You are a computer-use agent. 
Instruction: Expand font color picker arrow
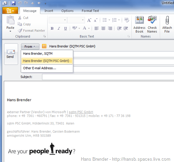pyautogui.click(x=89, y=28)
